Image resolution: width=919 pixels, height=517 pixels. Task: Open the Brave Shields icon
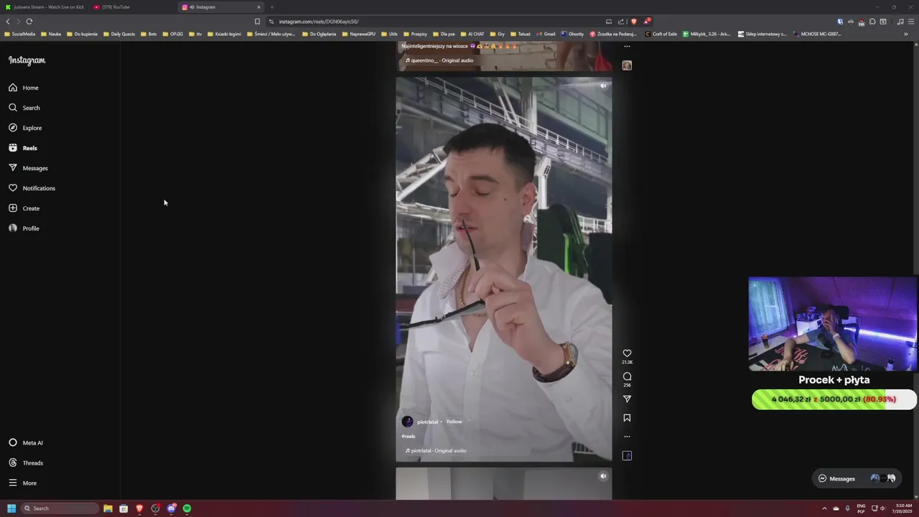click(x=633, y=22)
